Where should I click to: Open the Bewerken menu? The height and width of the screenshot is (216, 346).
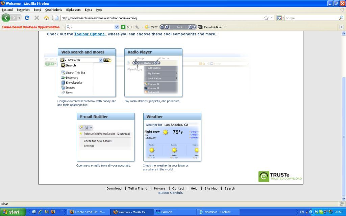[23, 10]
